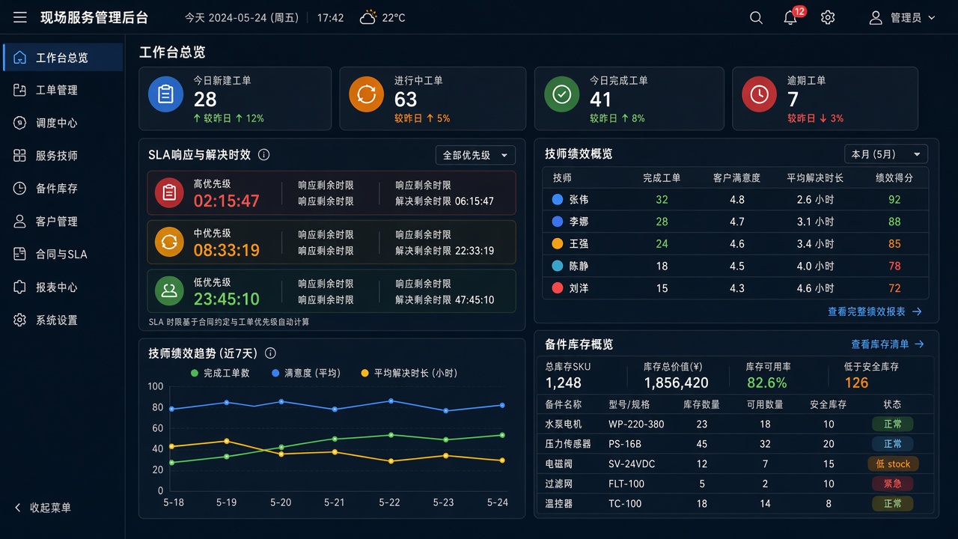Go to 工单管理 in the sidebar

pyautogui.click(x=63, y=90)
